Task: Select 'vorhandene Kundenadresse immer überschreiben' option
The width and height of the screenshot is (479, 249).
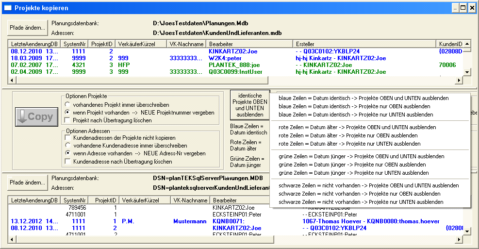Action: [x=68, y=145]
